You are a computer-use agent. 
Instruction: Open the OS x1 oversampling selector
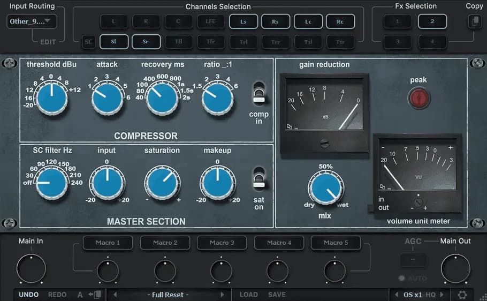[x=412, y=295]
